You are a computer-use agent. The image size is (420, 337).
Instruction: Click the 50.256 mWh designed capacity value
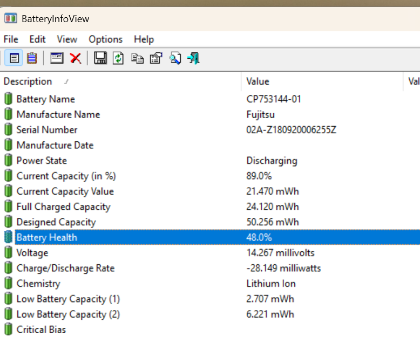(x=273, y=222)
